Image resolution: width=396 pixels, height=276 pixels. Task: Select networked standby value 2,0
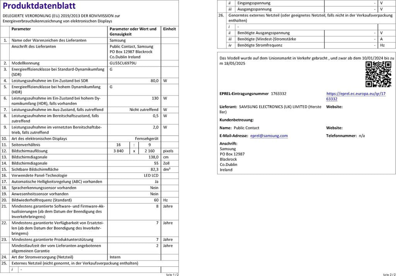(155, 127)
